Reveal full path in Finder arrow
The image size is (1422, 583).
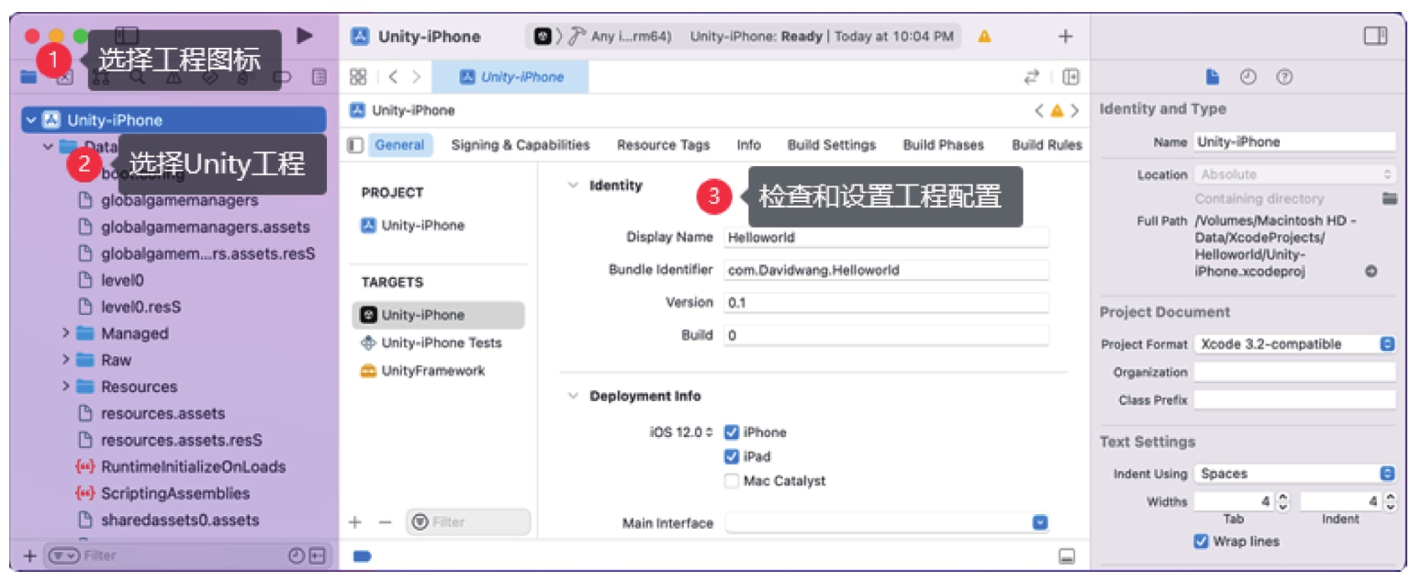tap(1371, 272)
